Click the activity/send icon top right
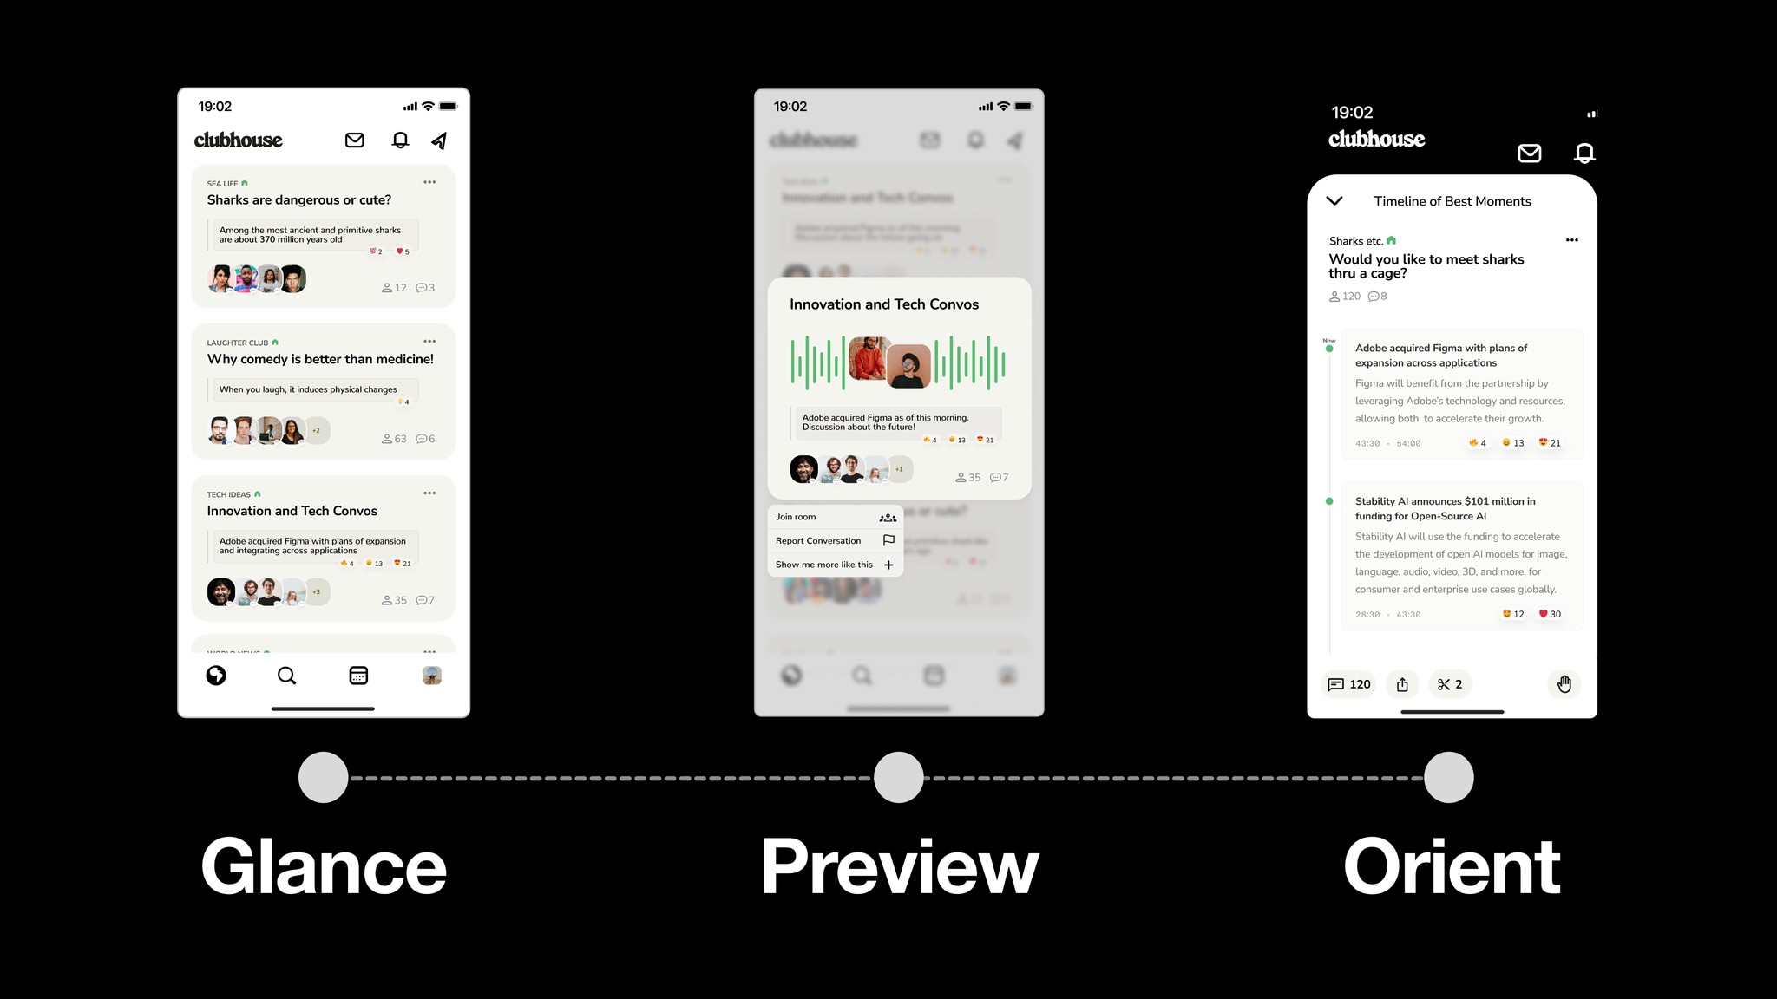 (x=439, y=140)
